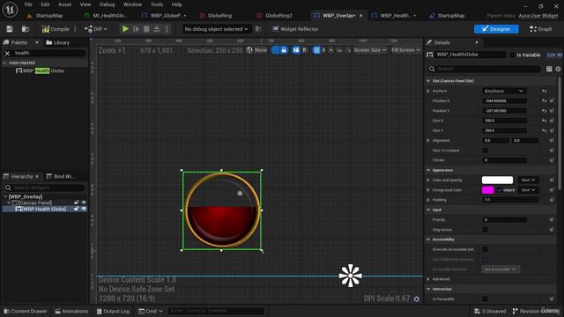564x317 pixels.
Task: Toggle the layout mode R button
Action: pos(304,50)
